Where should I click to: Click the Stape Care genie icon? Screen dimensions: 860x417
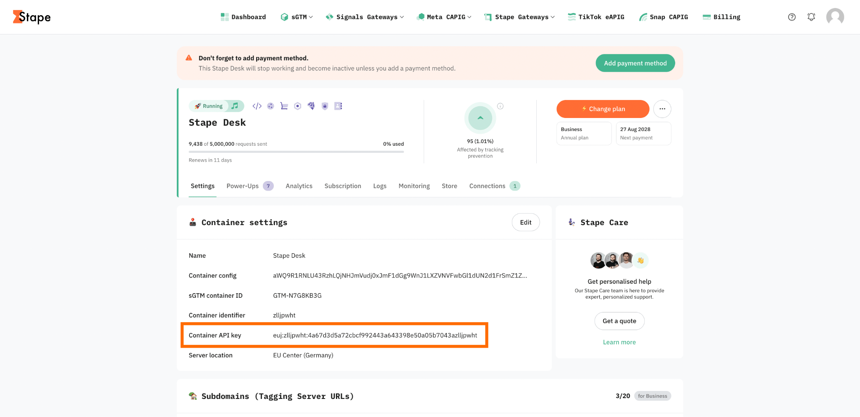572,222
